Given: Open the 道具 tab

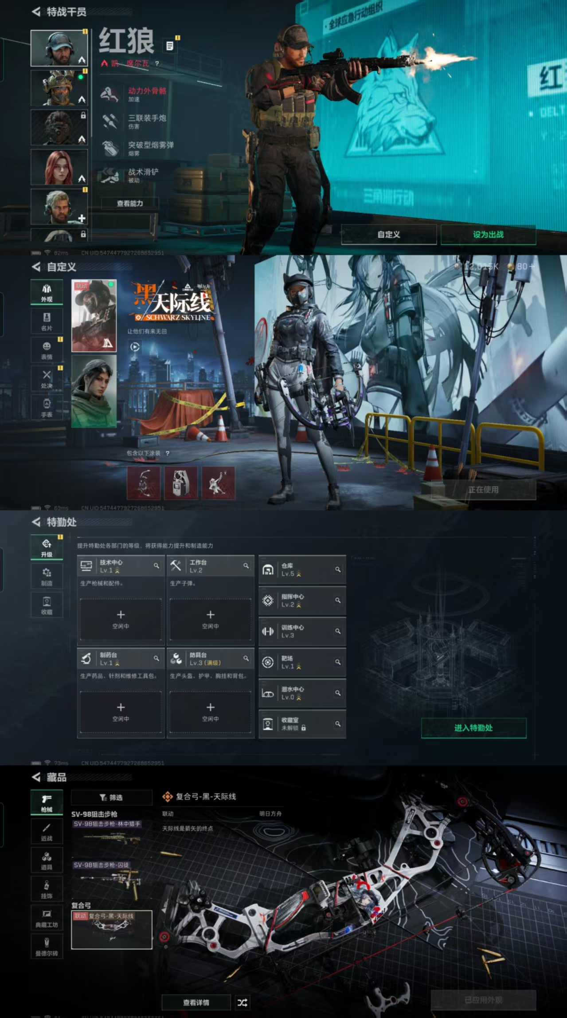Looking at the screenshot, I should coord(47,861).
